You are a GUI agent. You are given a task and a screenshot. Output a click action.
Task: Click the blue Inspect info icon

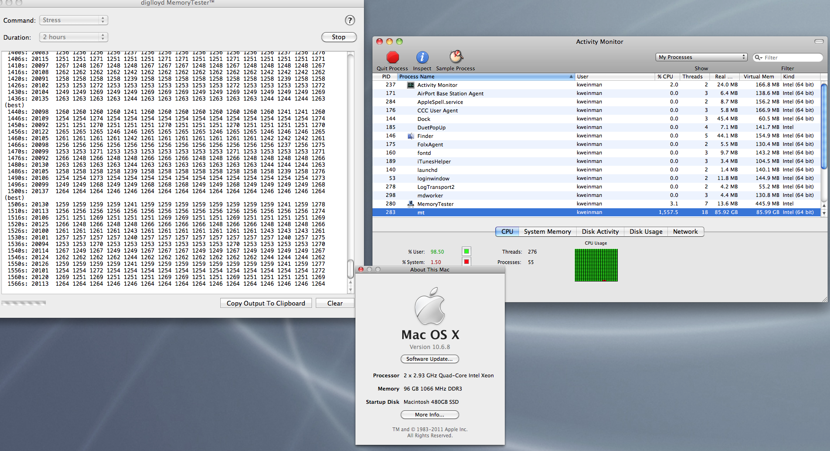coord(422,58)
